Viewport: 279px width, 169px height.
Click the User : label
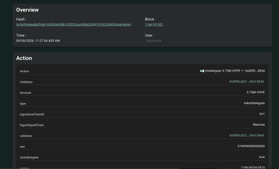[x=150, y=35]
